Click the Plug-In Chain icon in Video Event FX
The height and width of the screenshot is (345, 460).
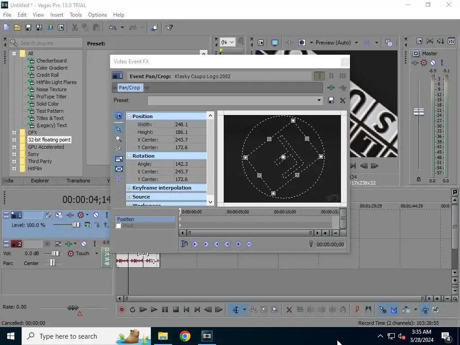coord(331,88)
